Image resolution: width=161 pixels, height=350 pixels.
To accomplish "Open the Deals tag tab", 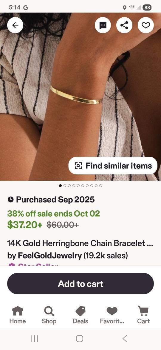I will point(80,315).
